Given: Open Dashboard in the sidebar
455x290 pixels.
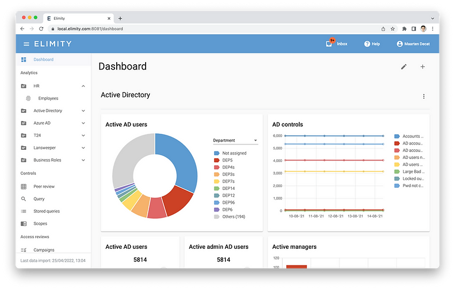Looking at the screenshot, I should point(54,59).
